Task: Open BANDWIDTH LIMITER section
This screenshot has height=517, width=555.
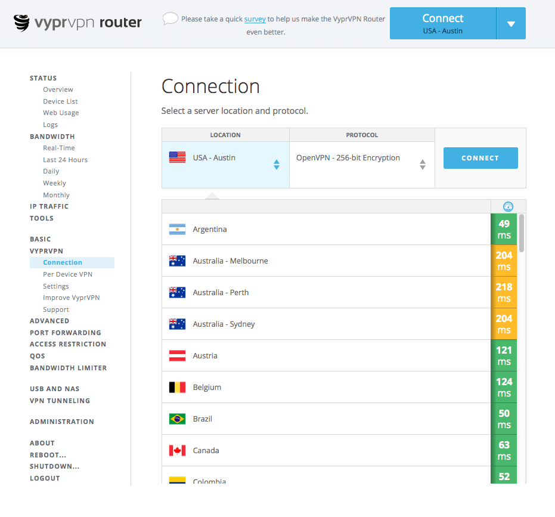Action: (69, 368)
